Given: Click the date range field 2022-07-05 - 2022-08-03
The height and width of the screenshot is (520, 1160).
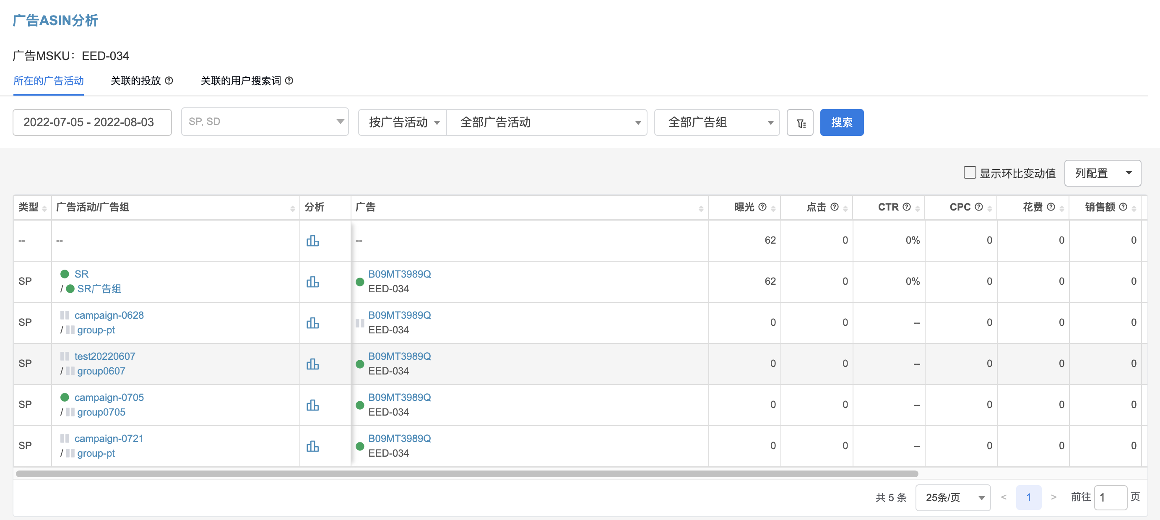Looking at the screenshot, I should click(92, 122).
